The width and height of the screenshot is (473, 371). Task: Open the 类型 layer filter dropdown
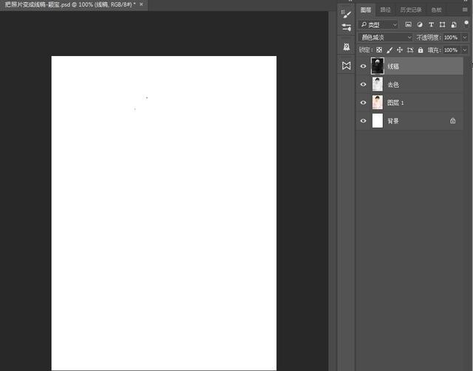click(x=378, y=24)
